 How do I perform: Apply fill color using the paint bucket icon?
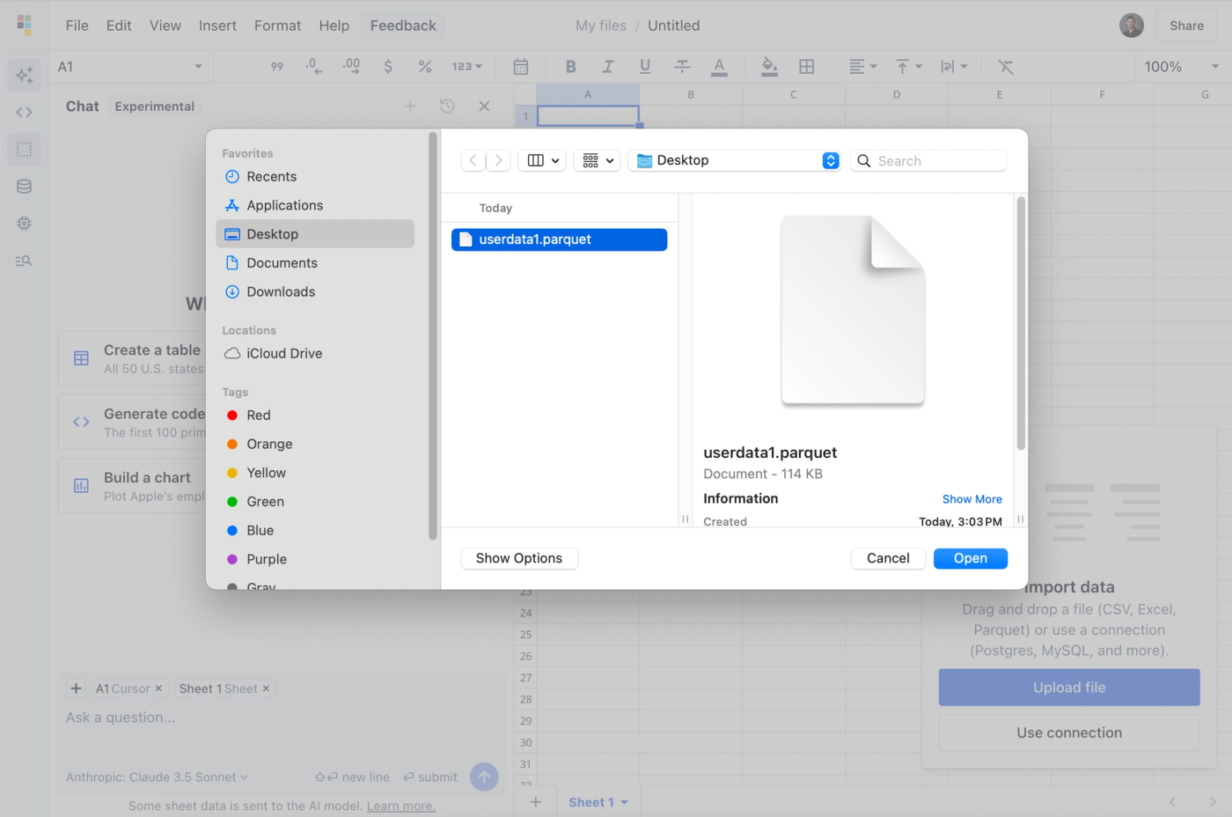click(x=767, y=66)
